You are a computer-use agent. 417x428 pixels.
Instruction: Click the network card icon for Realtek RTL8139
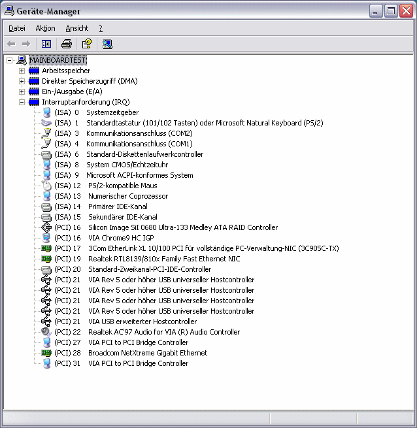(x=46, y=259)
